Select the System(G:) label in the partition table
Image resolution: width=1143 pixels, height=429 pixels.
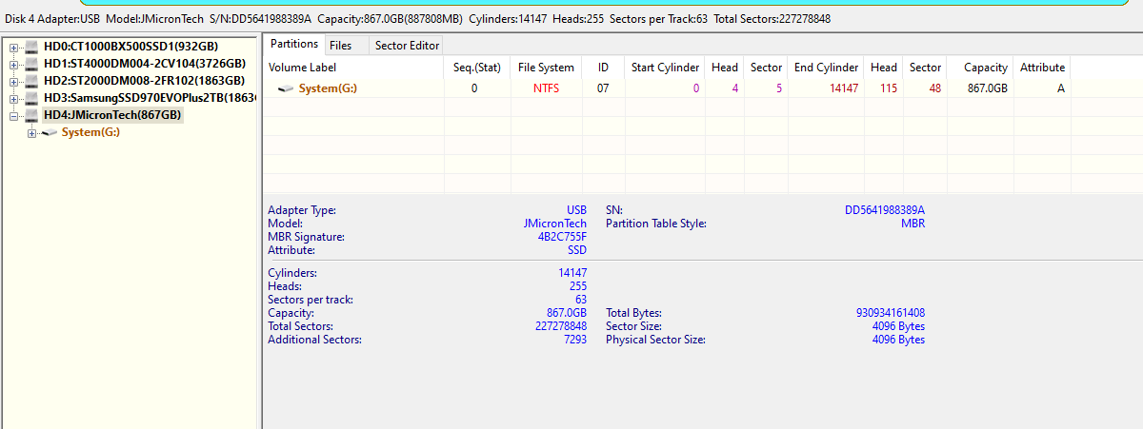pos(328,88)
